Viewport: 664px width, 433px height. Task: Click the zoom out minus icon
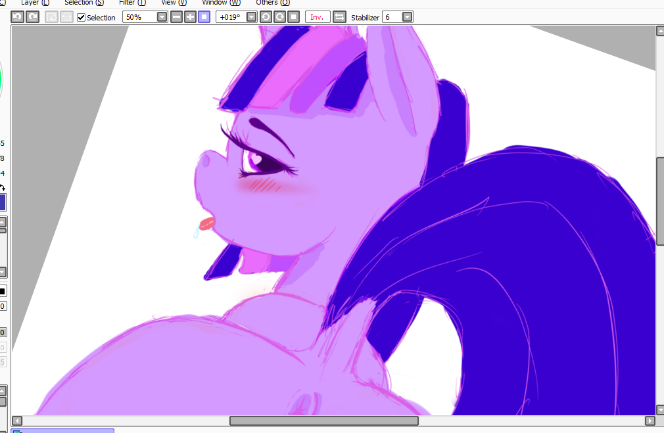(177, 17)
